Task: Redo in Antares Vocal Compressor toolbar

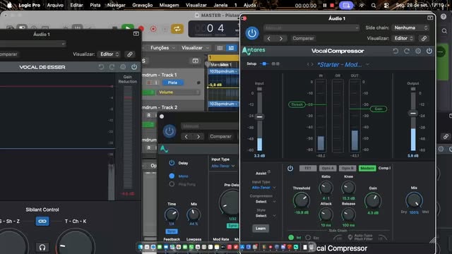Action: tap(407, 51)
